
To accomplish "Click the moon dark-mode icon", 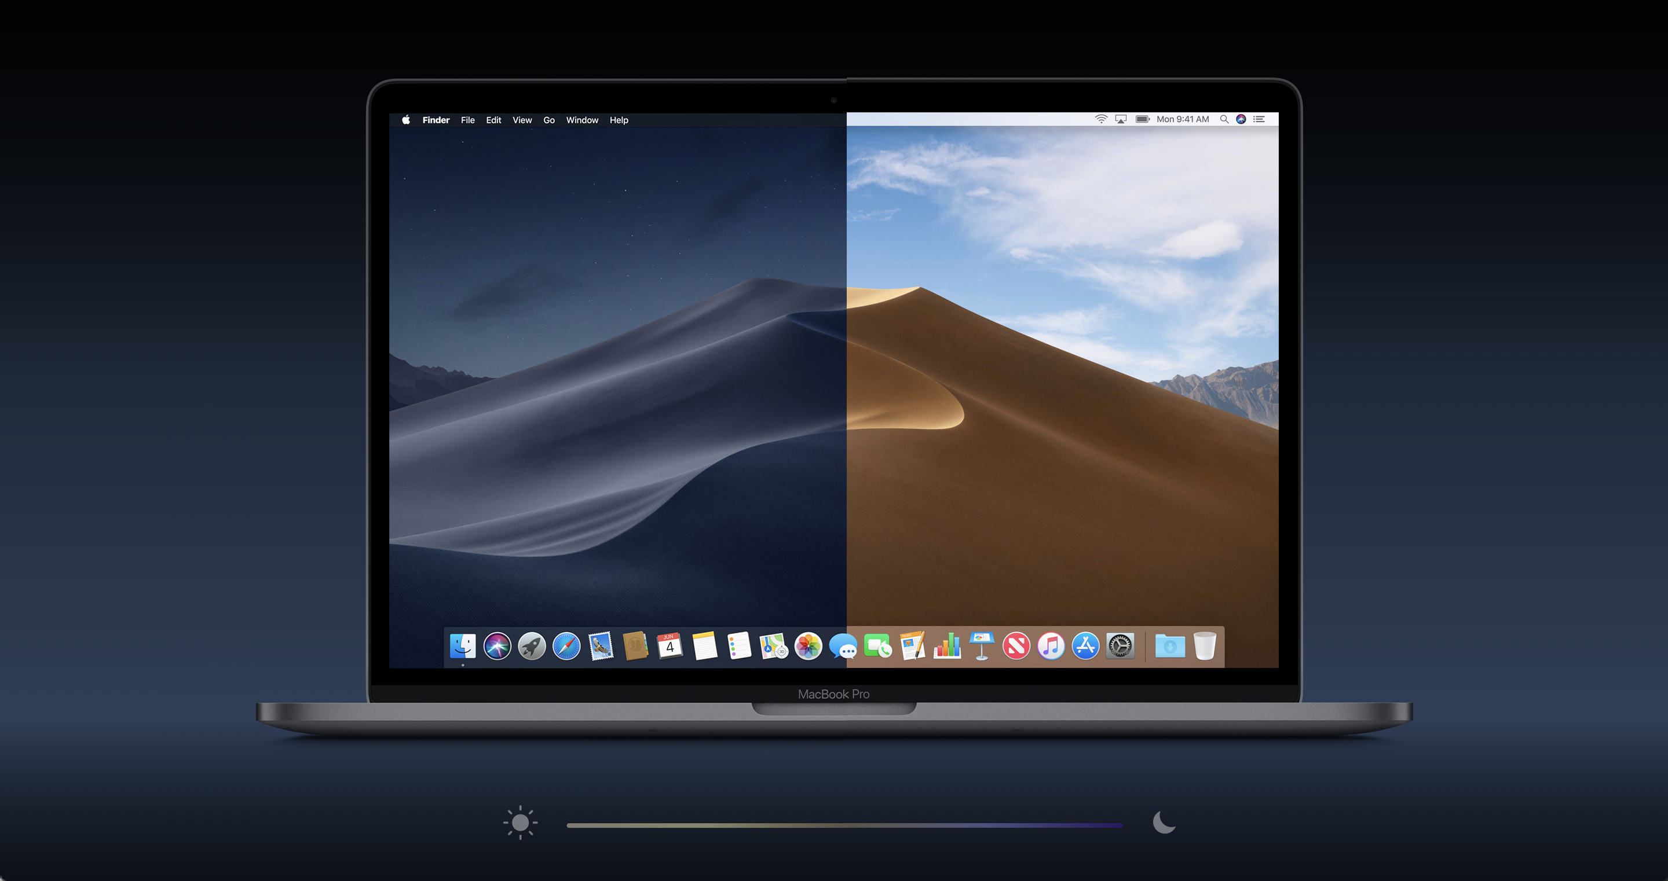I will click(x=1164, y=823).
